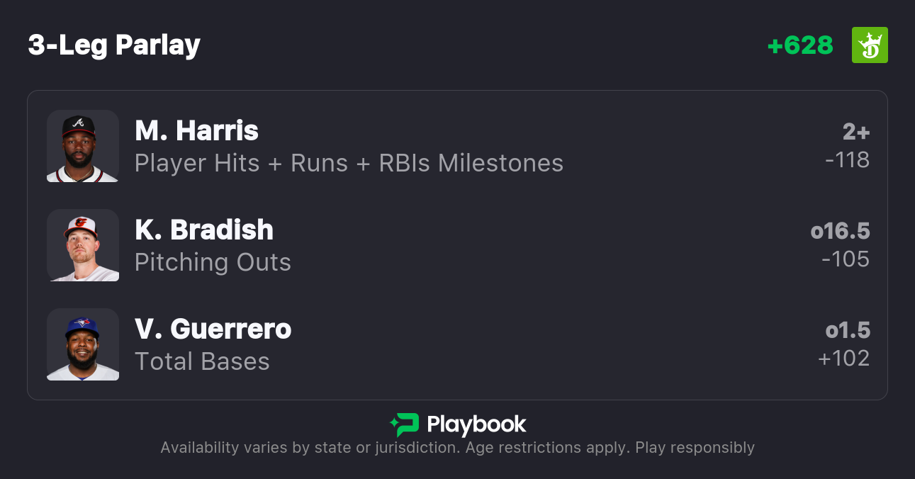The image size is (915, 479).
Task: Click the -118 odds value
Action: click(847, 160)
